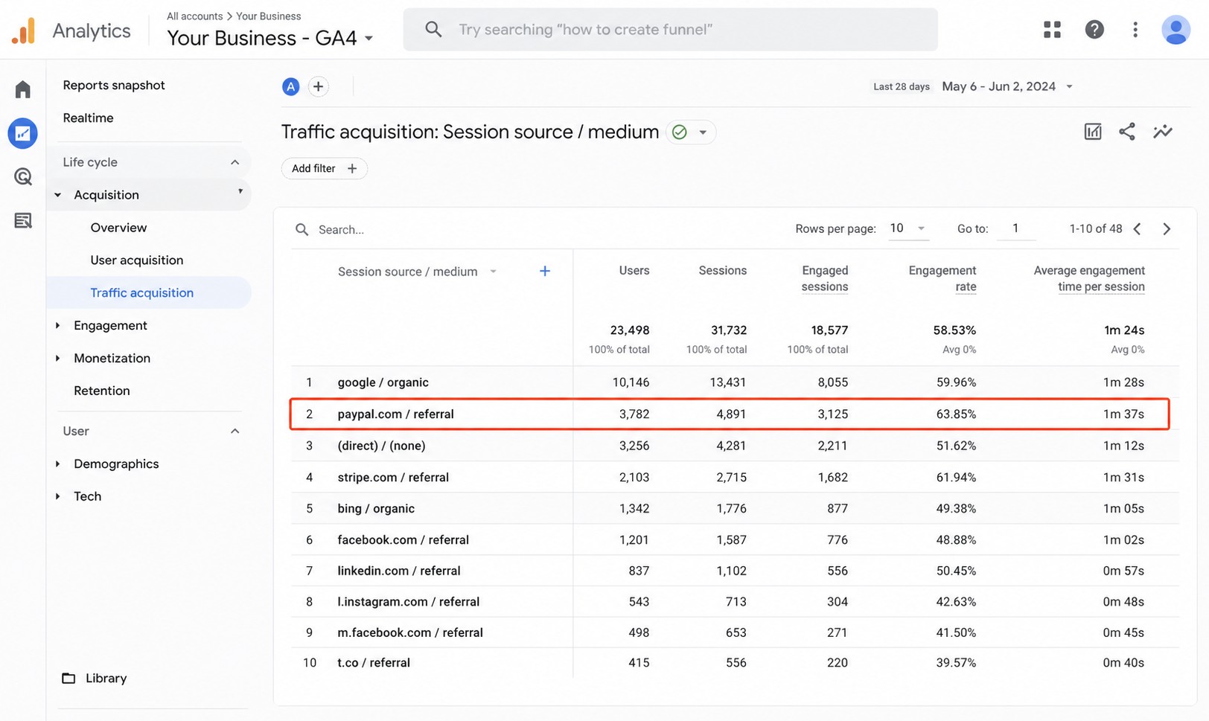The height and width of the screenshot is (721, 1209).
Task: Add secondary dimension with blue plus
Action: (x=545, y=271)
